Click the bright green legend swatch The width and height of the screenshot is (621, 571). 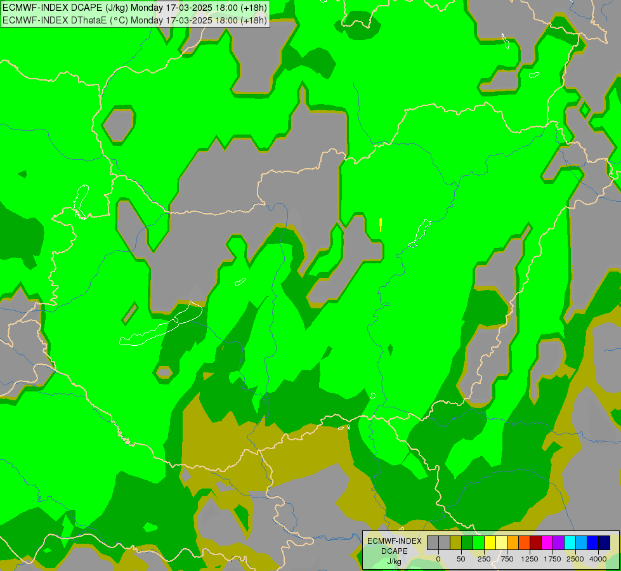coord(479,542)
